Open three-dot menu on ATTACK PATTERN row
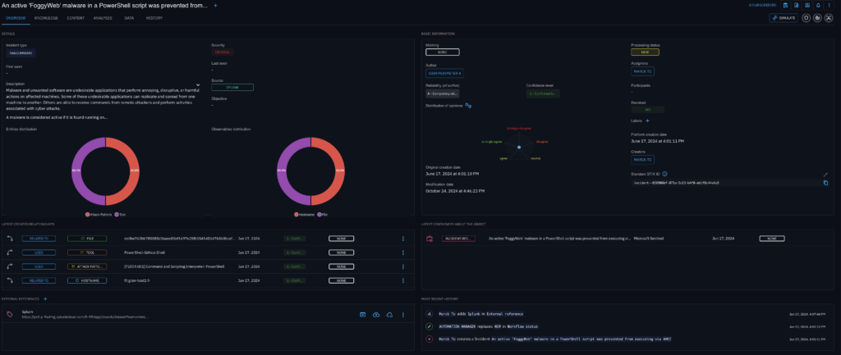This screenshot has width=841, height=355. coord(403,266)
